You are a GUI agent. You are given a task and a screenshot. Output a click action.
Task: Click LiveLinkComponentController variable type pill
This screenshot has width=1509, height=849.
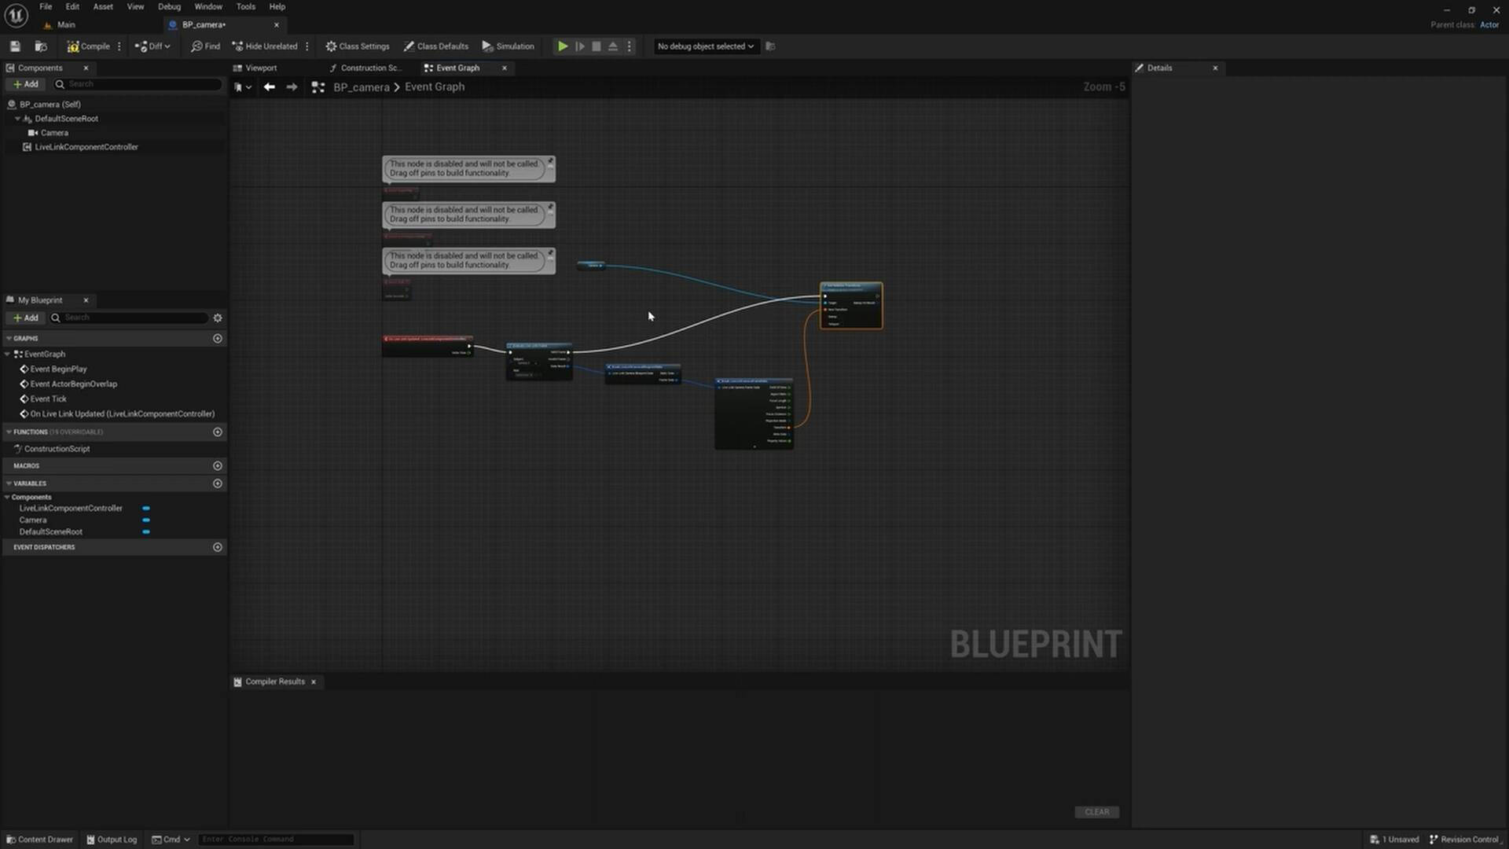146,509
